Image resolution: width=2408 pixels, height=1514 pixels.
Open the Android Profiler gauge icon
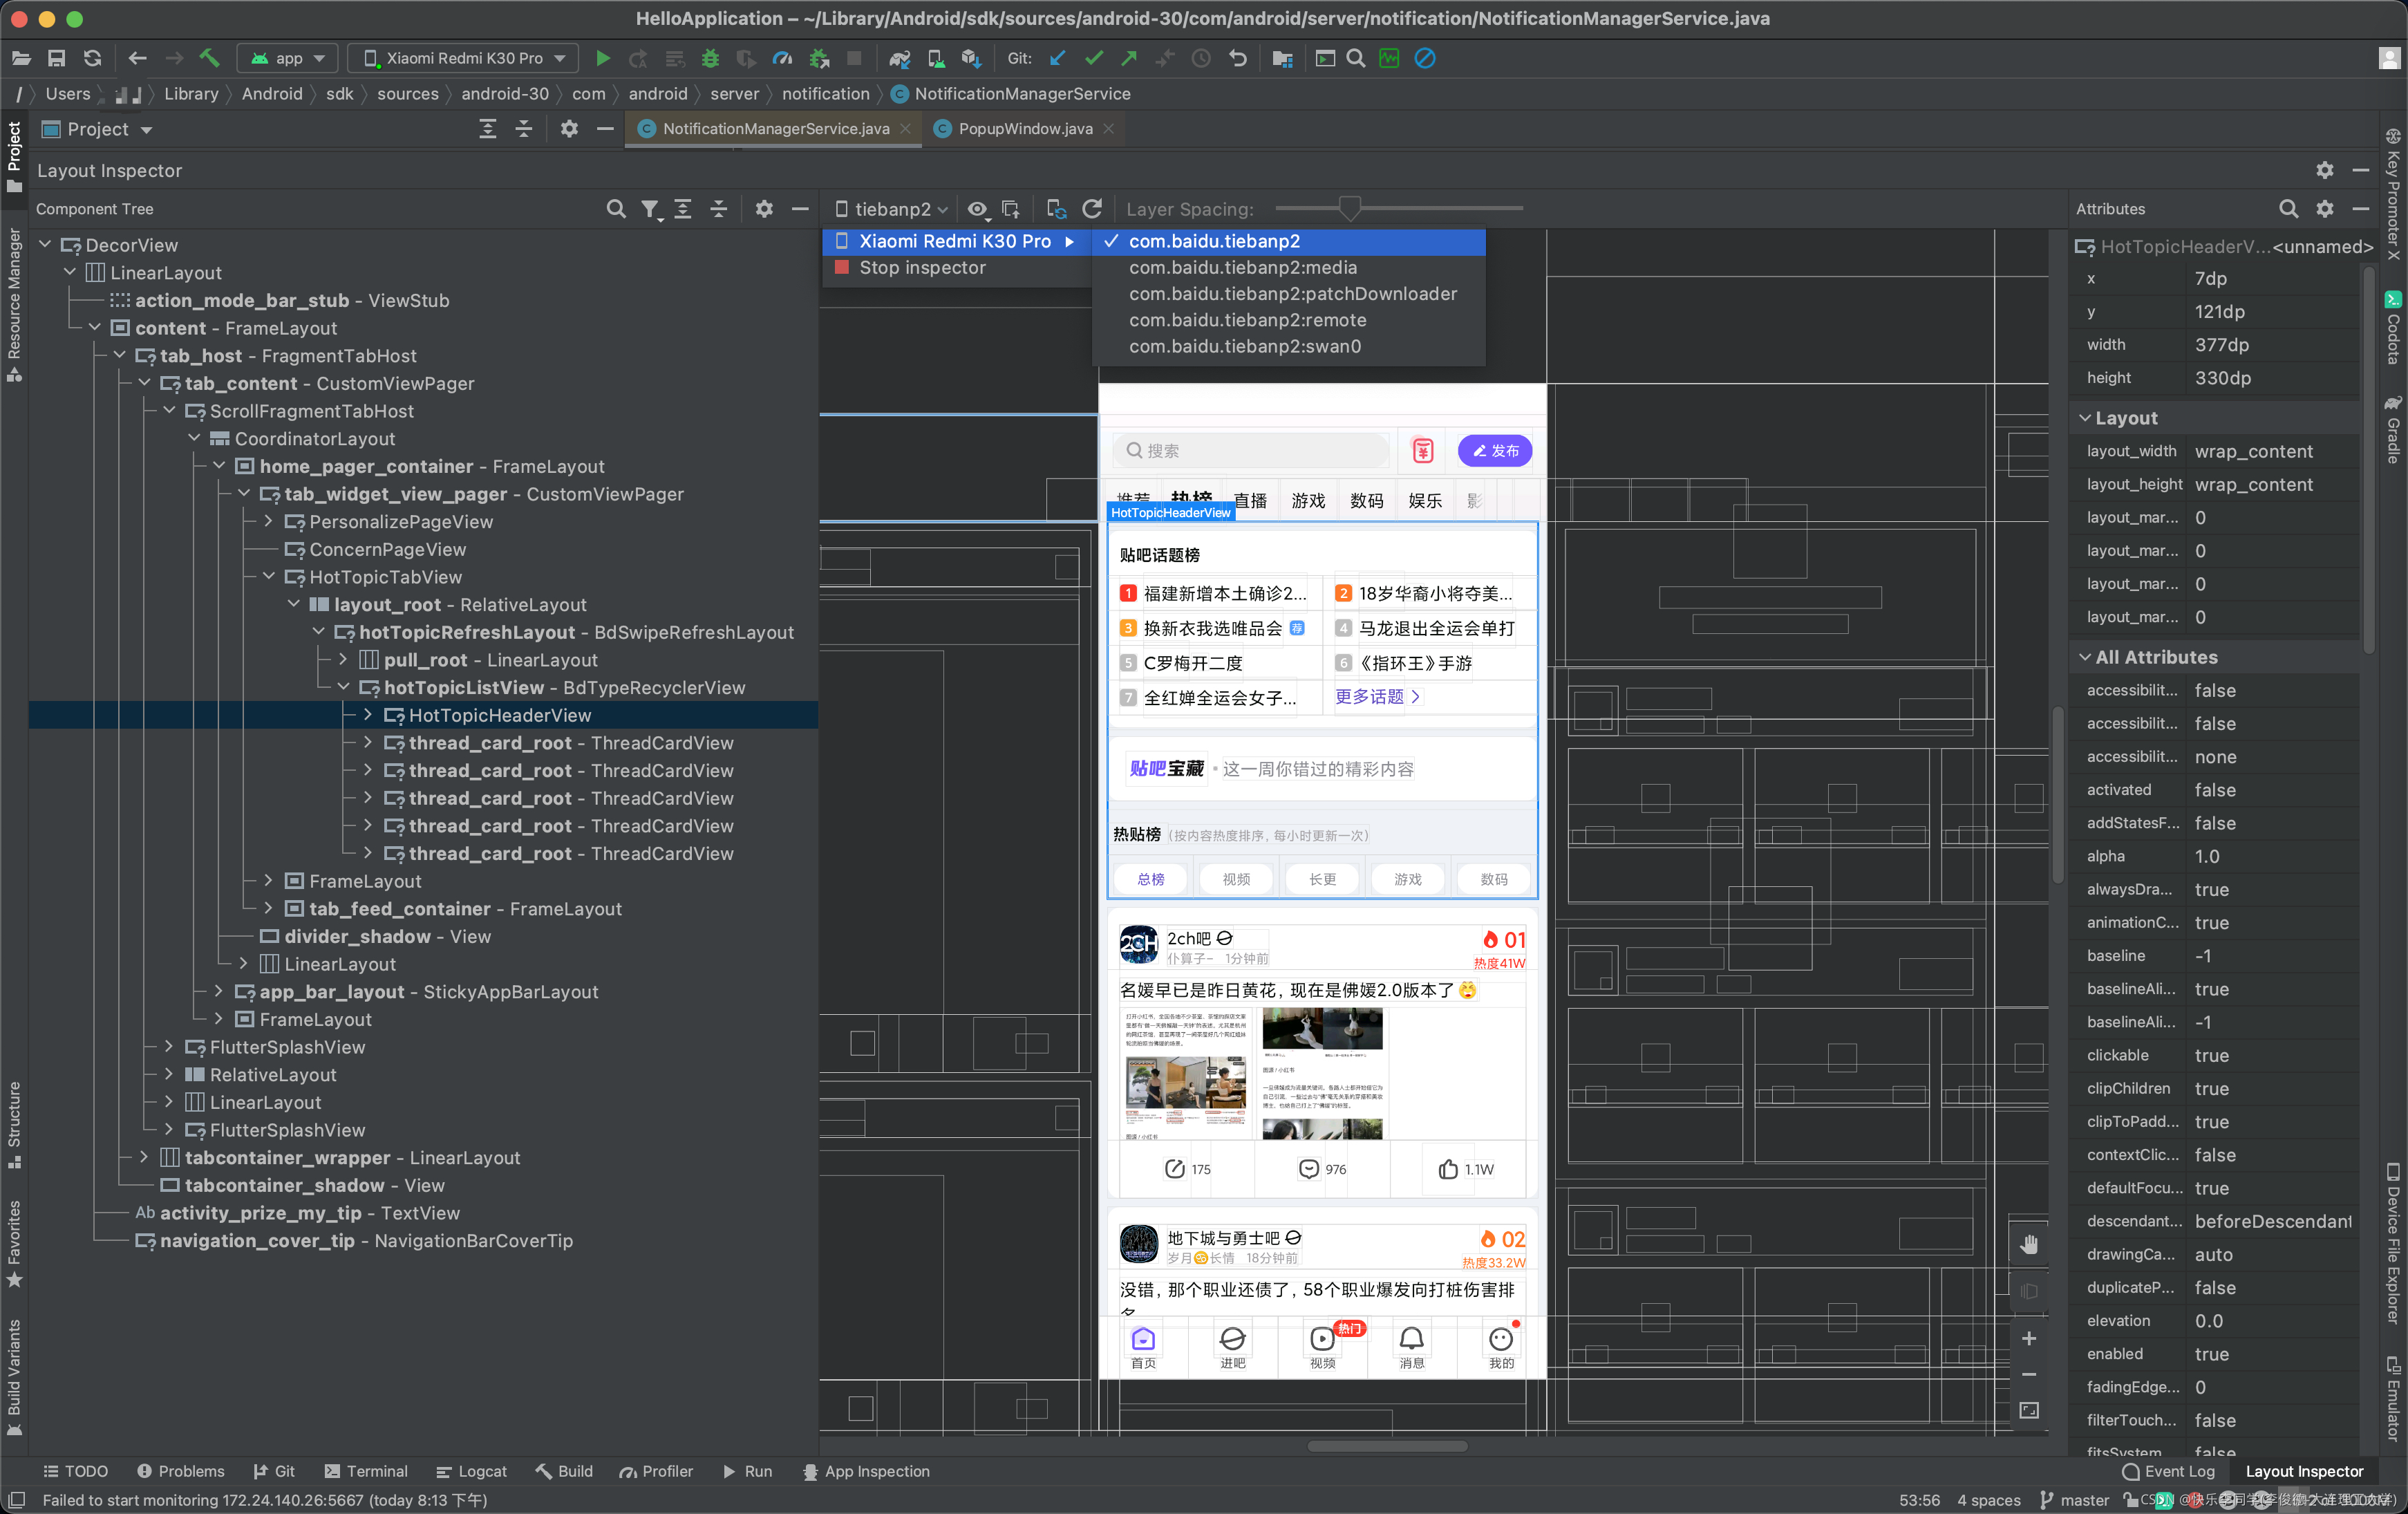click(782, 58)
